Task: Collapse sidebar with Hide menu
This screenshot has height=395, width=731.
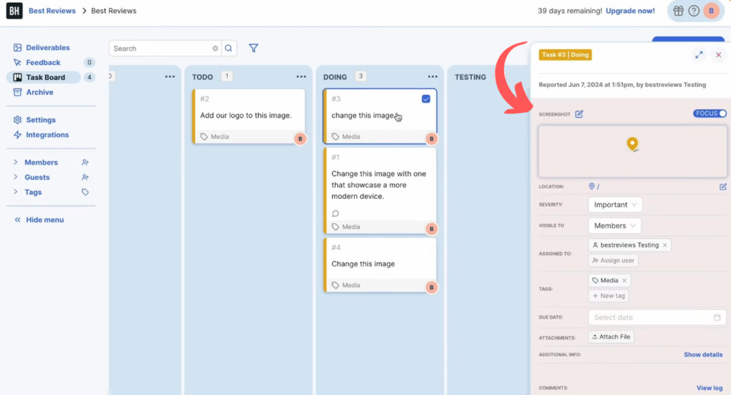Action: tap(39, 220)
